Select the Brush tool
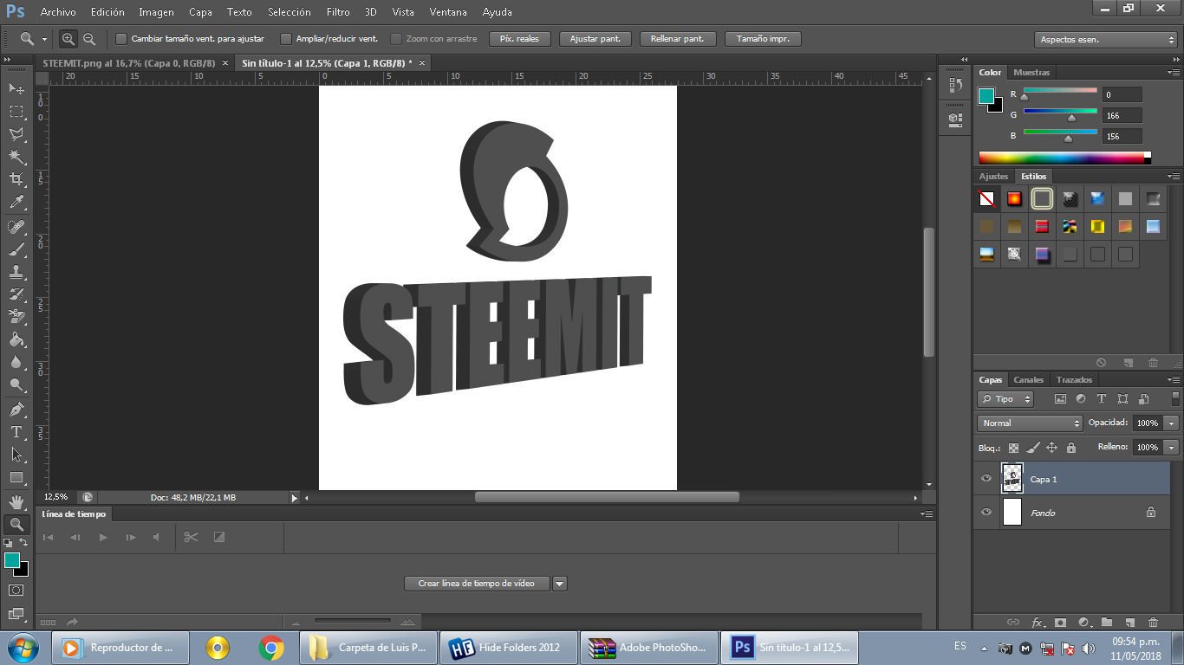Screen dimensions: 1184x665 [x=16, y=249]
